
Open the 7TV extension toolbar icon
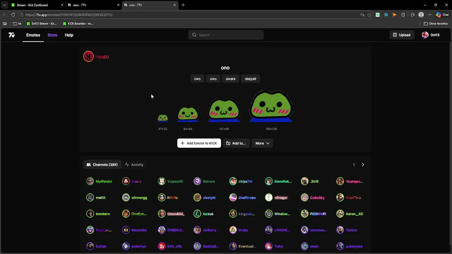[386, 15]
